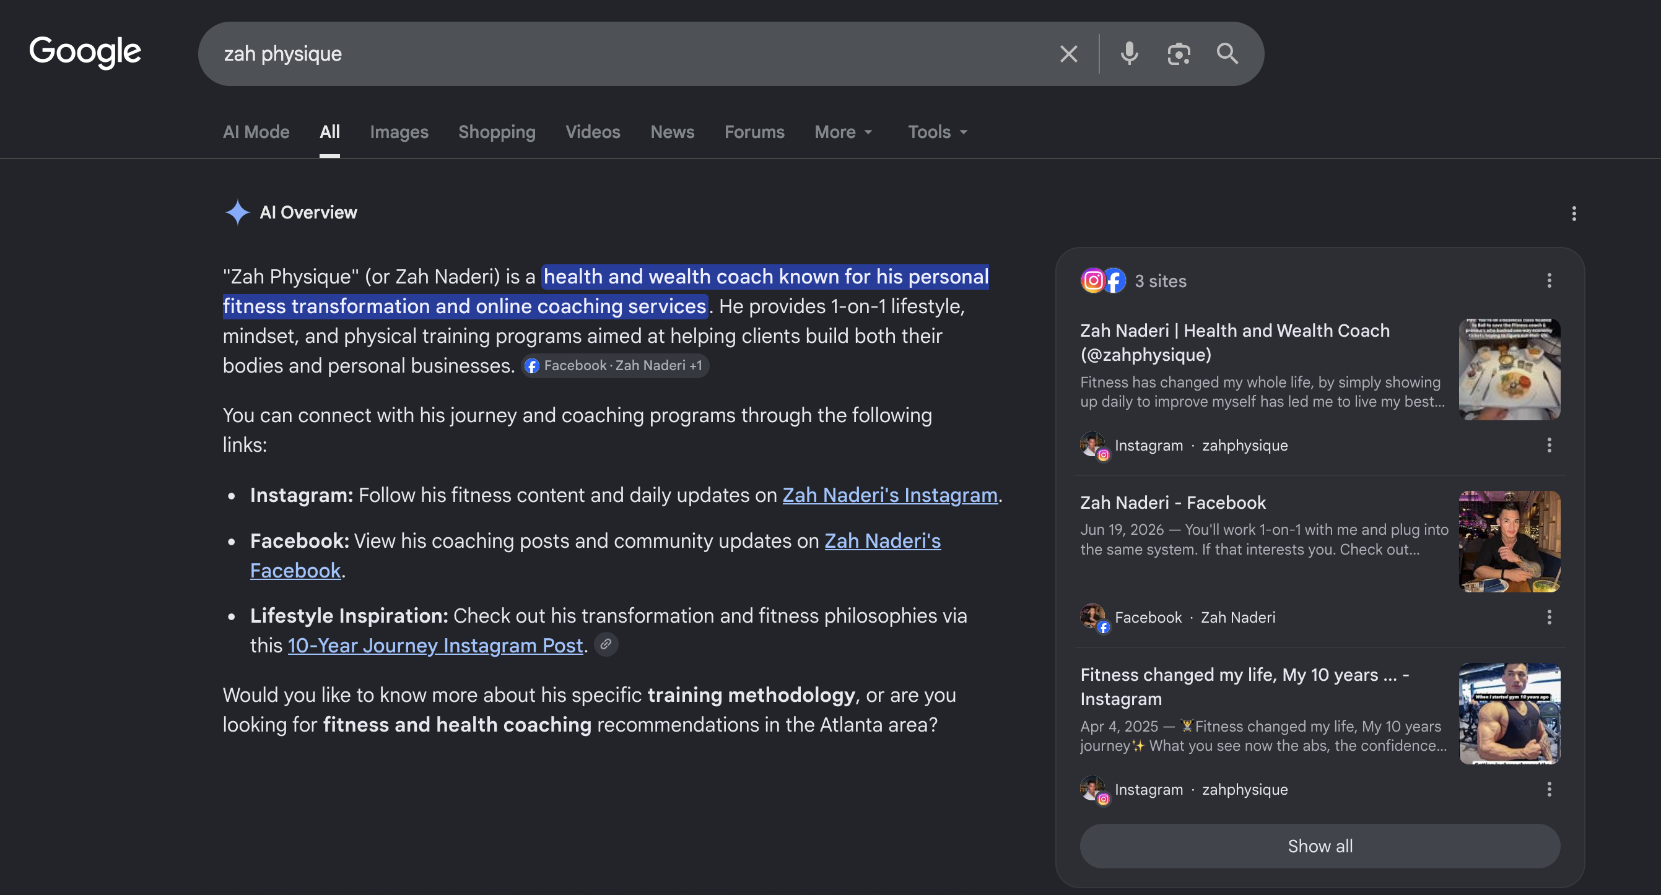
Task: Click the restaurant photo thumbnail of Facebook result
Action: (1509, 541)
